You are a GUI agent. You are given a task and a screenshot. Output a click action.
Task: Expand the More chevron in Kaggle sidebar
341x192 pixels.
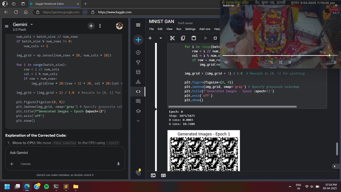[x=138, y=121]
